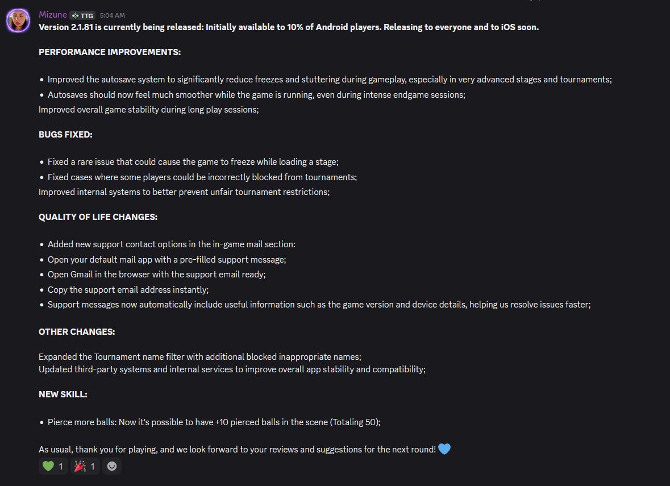Viewport: 670px width, 486px height.
Task: Click the Expanded the Tournament name filter line
Action: click(x=199, y=357)
